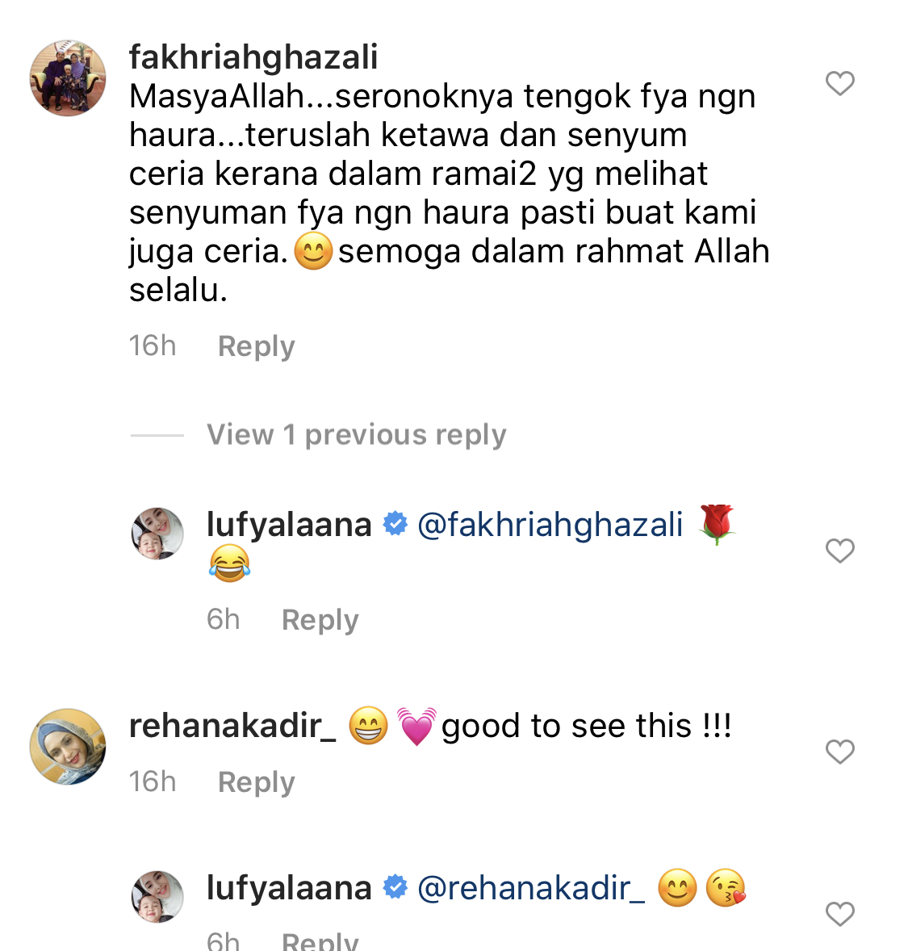Tap verified badge beside lufyalaana's first reply
908x951 pixels.
[395, 524]
